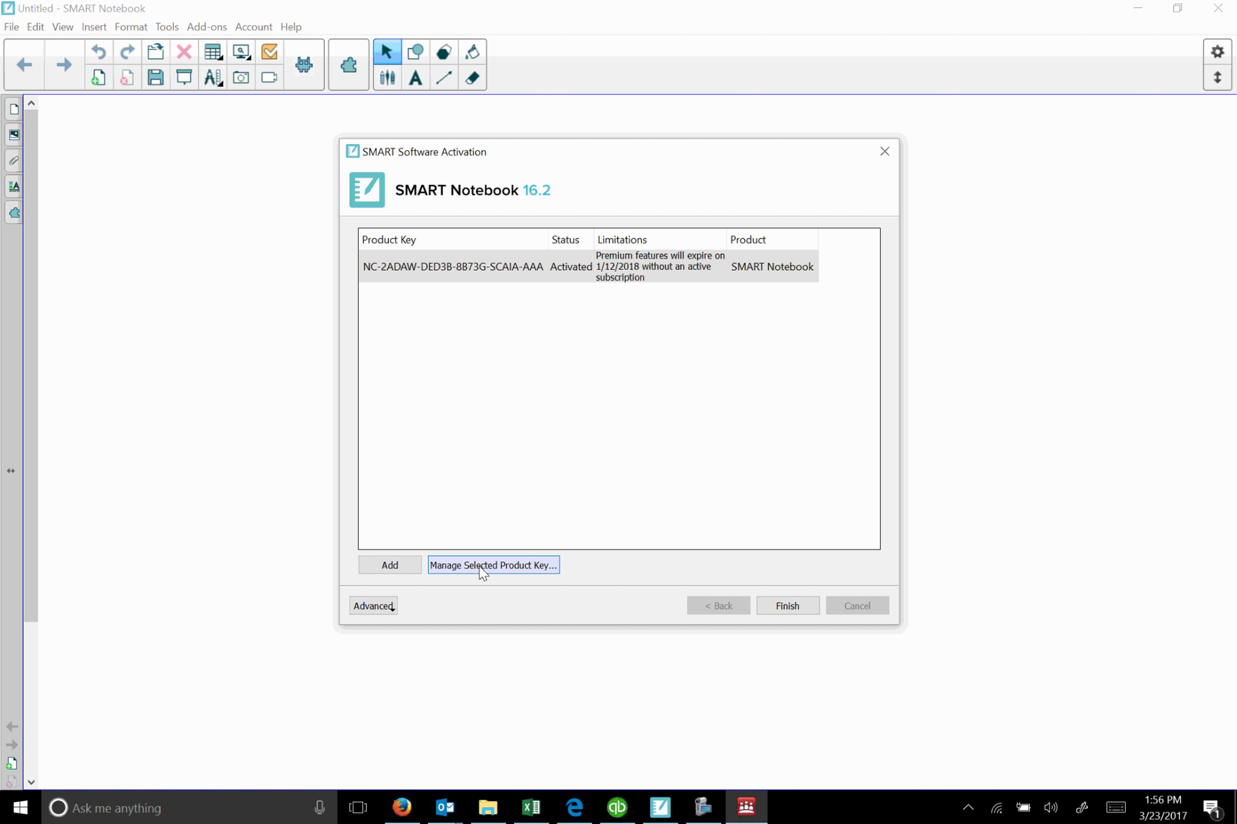
Task: Click the Product Key column header
Action: (454, 239)
